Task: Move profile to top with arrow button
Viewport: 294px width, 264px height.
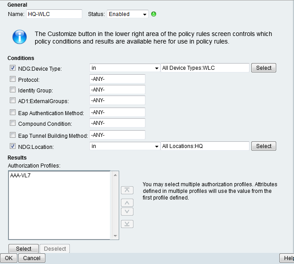Action: (127, 190)
